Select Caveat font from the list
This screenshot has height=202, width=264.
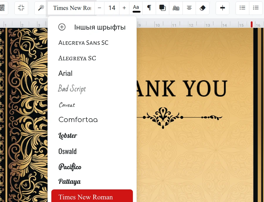(92, 105)
